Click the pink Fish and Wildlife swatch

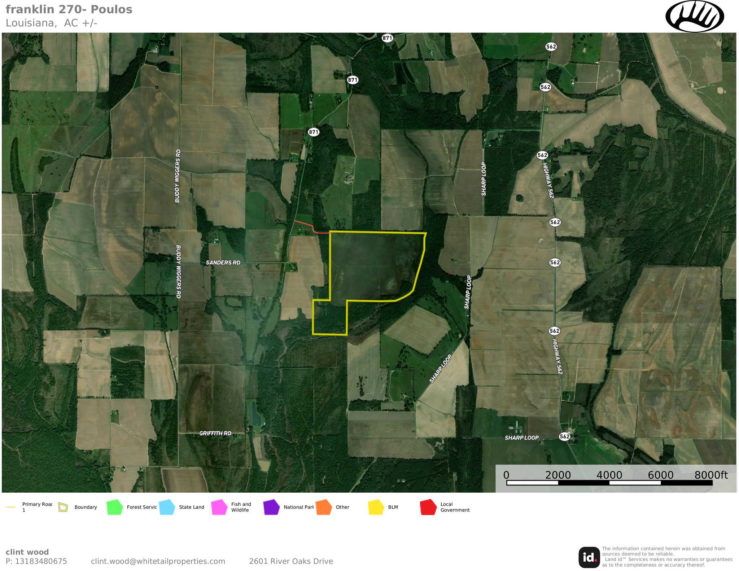coord(219,507)
